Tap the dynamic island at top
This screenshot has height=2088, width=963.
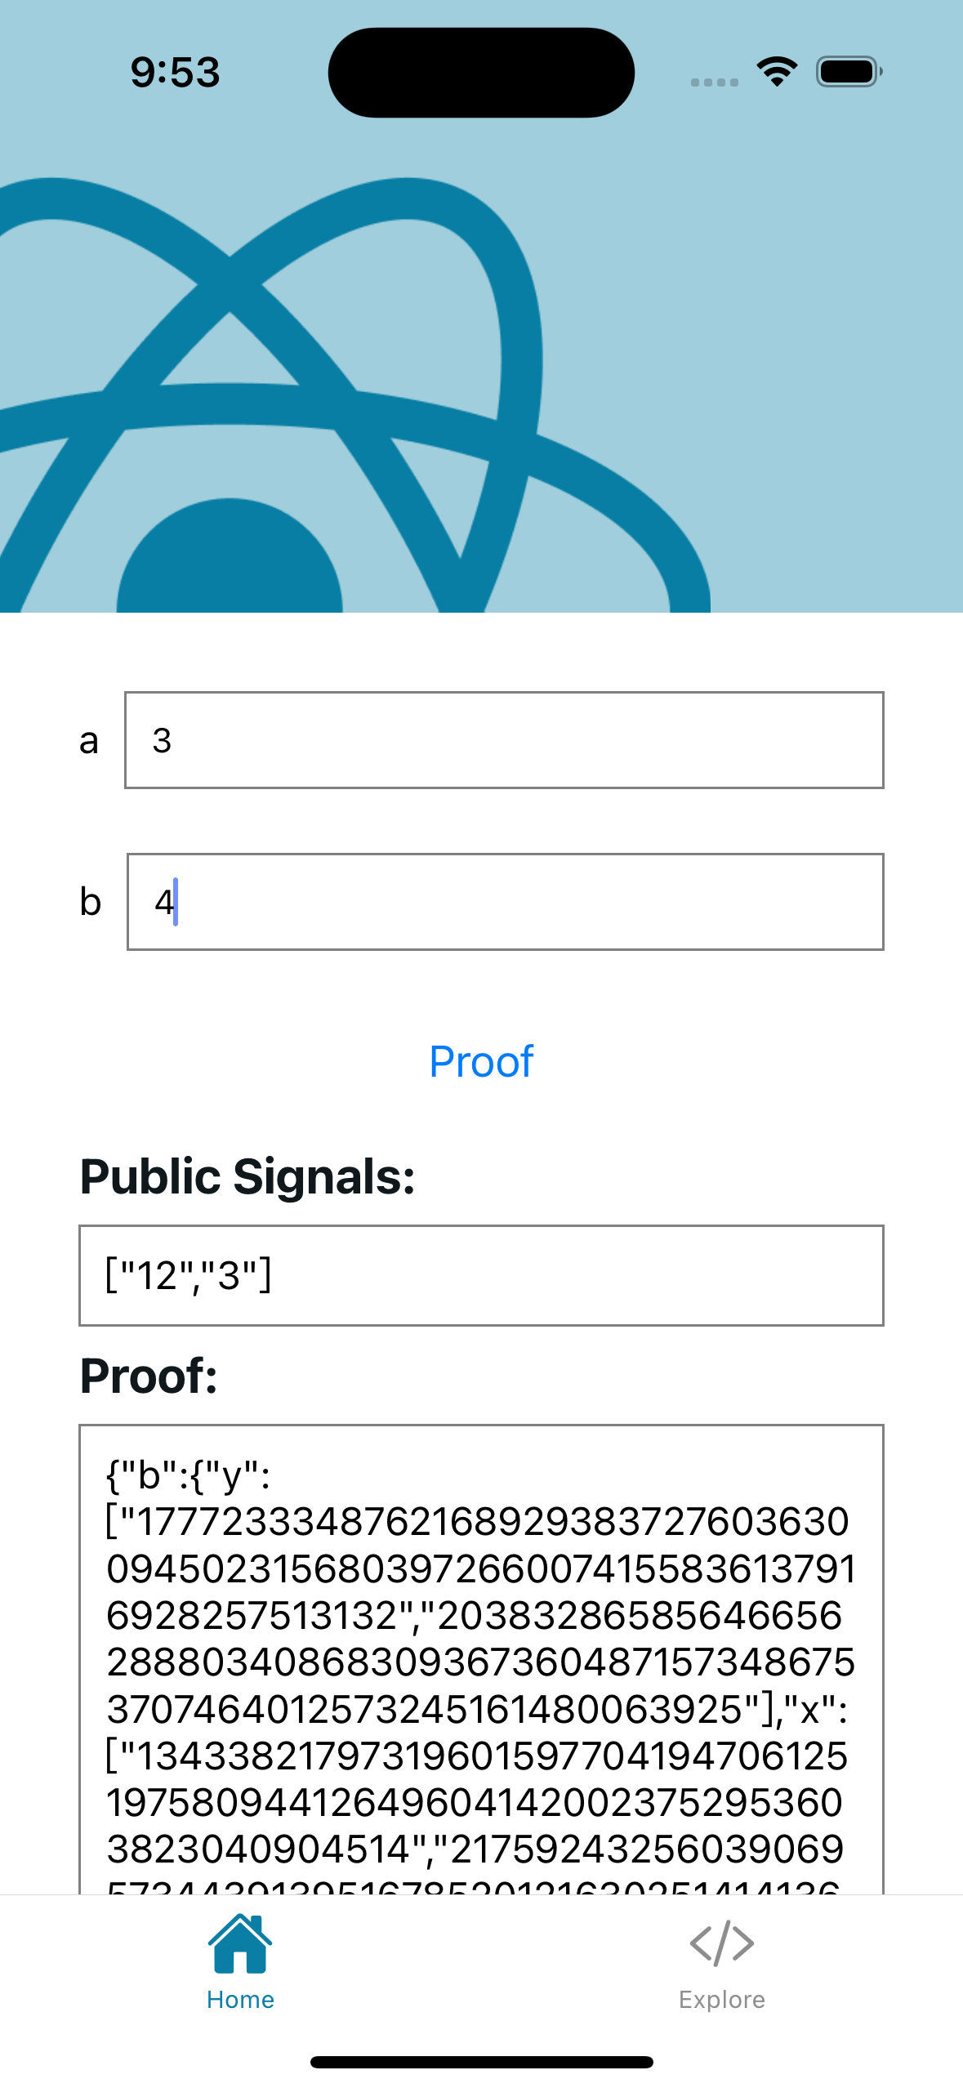(x=481, y=73)
